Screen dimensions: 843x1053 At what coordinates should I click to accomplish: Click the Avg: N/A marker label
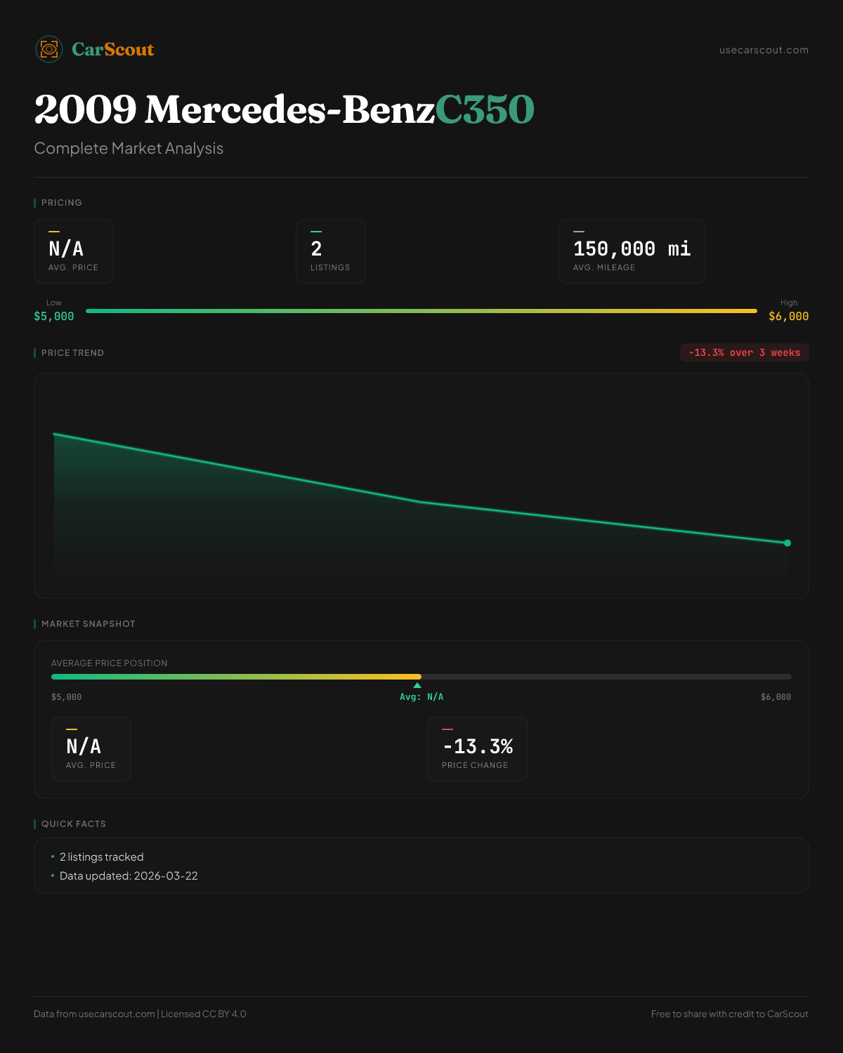point(421,697)
